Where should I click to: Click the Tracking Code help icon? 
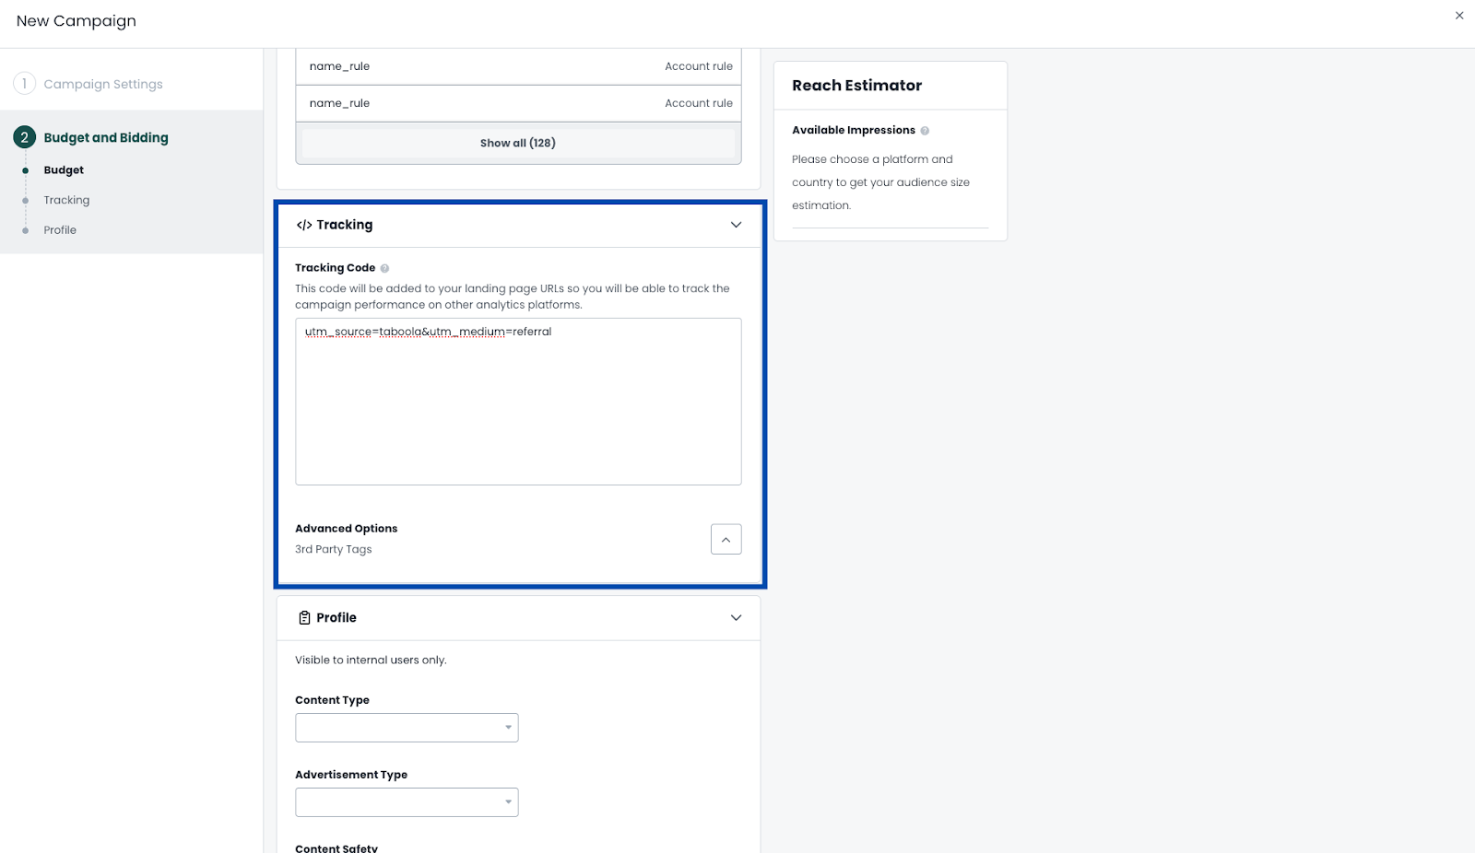384,268
